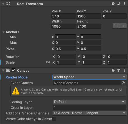Image resolution: width=128 pixels, height=124 pixels.
Task: Open the Sorting Layer dropdown
Action: click(90, 102)
